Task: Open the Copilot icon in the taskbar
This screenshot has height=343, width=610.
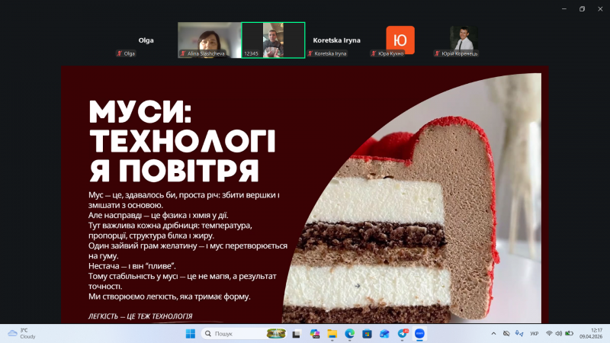Action: [315, 334]
